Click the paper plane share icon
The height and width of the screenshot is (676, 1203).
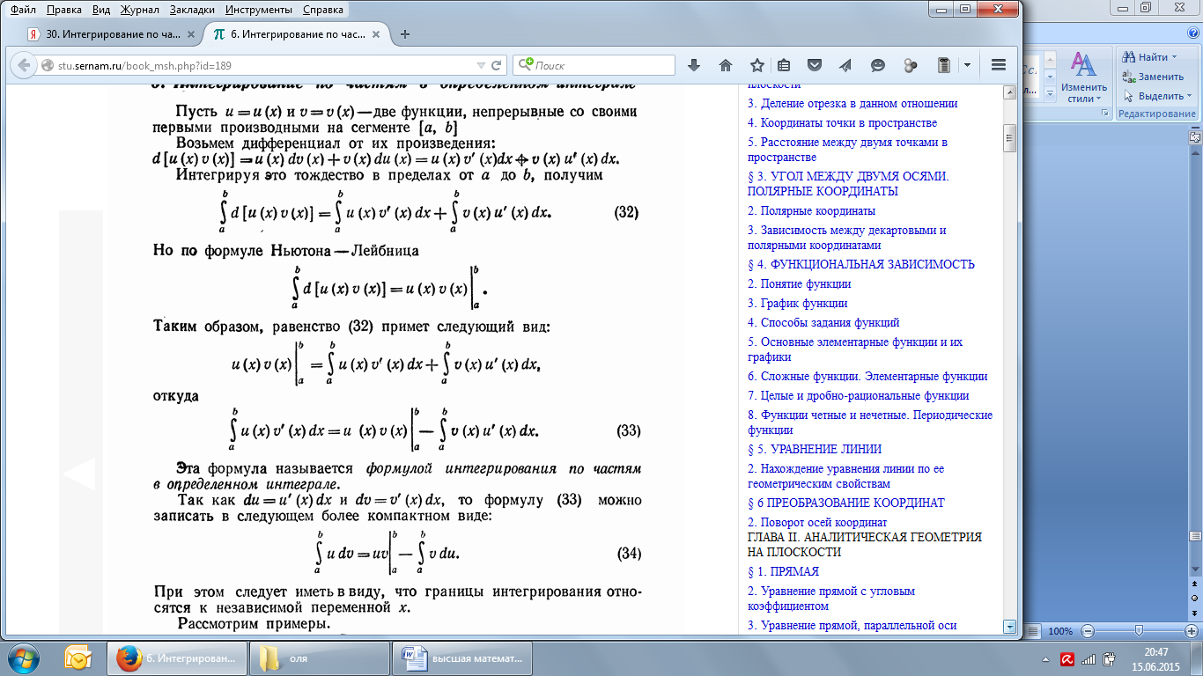(845, 65)
